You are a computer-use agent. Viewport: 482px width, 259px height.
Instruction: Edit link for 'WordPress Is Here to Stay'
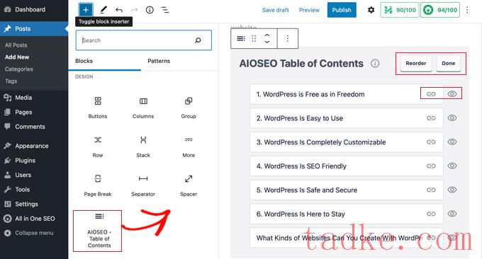[431, 214]
